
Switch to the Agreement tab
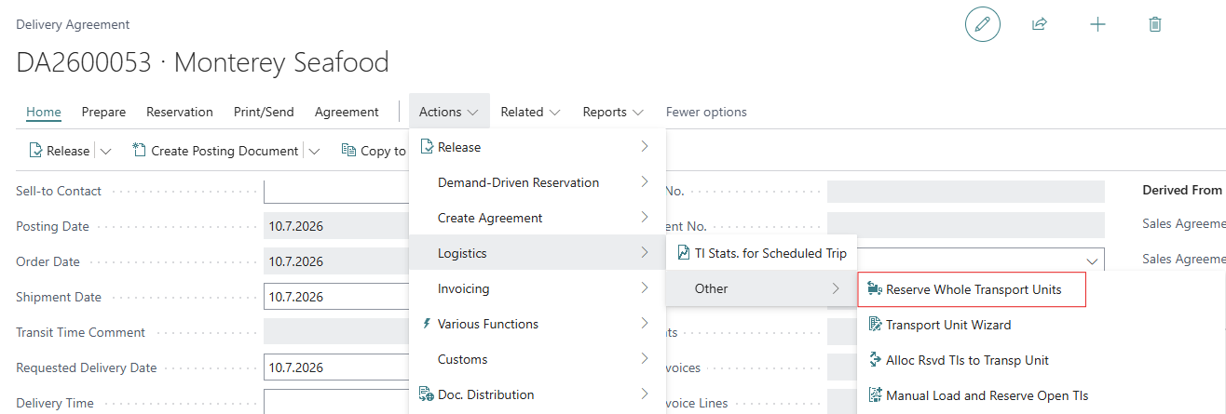click(347, 112)
